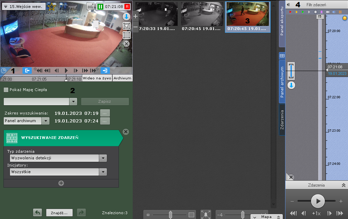Click the grid layout icon above Panel archiwum
Screen dimensions: 348x219
click(x=282, y=56)
